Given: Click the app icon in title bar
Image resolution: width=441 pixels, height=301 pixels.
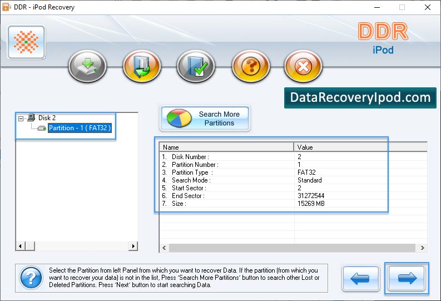Looking at the screenshot, I should [7, 7].
